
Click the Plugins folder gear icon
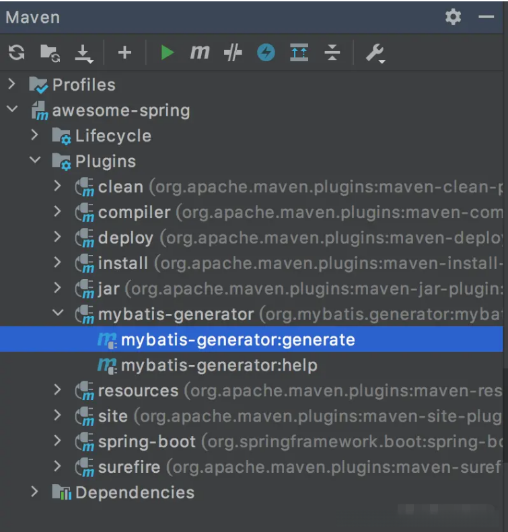61,161
